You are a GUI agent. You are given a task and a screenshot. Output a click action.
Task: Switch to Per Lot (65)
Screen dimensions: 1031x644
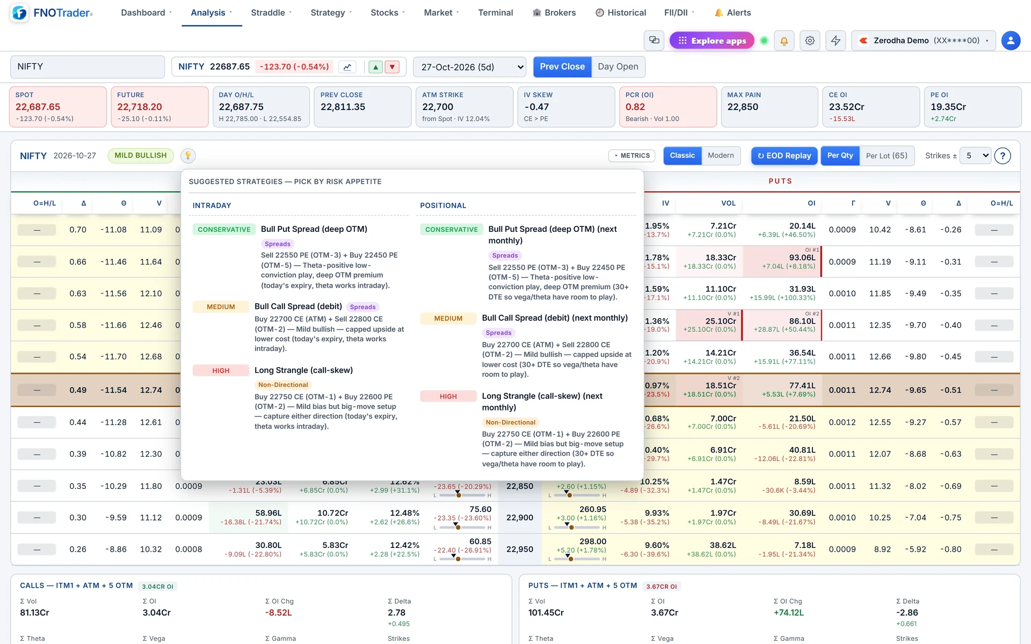point(887,156)
